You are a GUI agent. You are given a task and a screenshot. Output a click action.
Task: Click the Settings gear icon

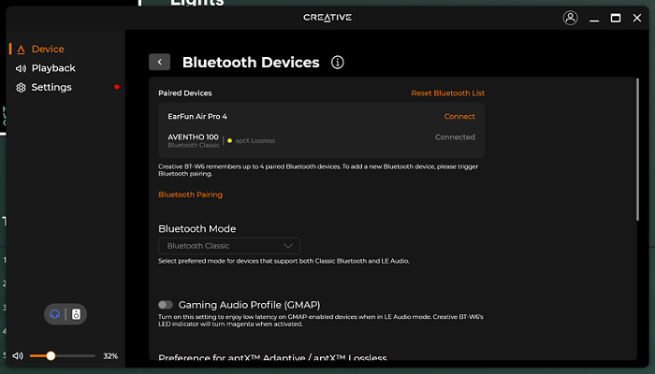click(21, 88)
